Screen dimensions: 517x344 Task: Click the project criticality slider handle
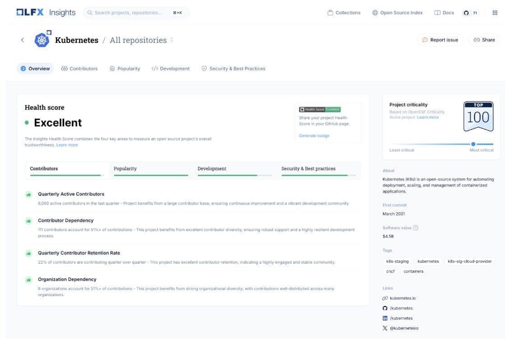pyautogui.click(x=473, y=144)
